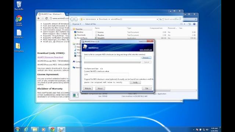Click the original MD5 value paste field
This screenshot has width=235, height=132.
106,82
